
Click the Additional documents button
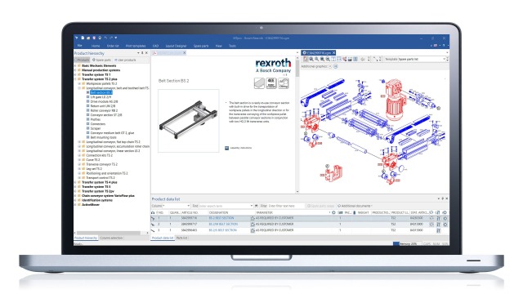(355, 206)
